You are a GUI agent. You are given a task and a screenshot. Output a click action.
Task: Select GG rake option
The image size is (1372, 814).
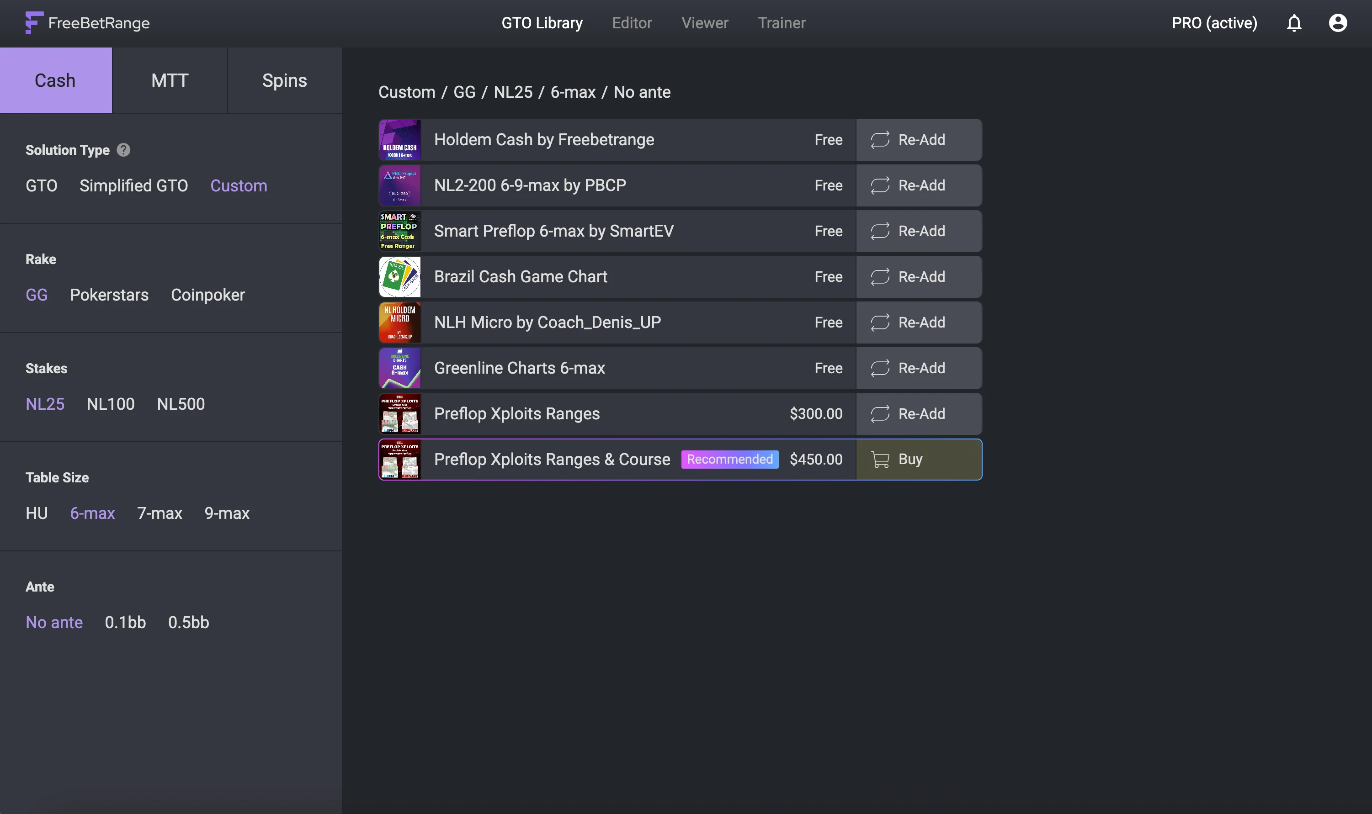tap(36, 295)
